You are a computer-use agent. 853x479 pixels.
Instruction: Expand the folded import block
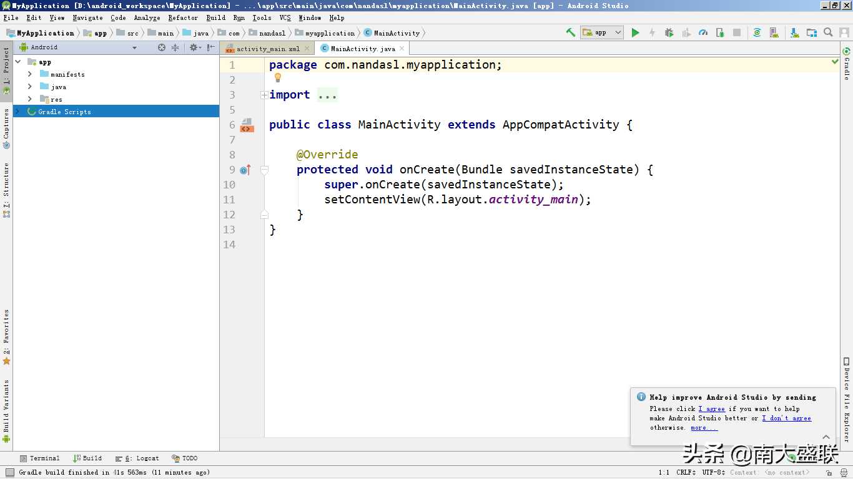click(x=264, y=95)
